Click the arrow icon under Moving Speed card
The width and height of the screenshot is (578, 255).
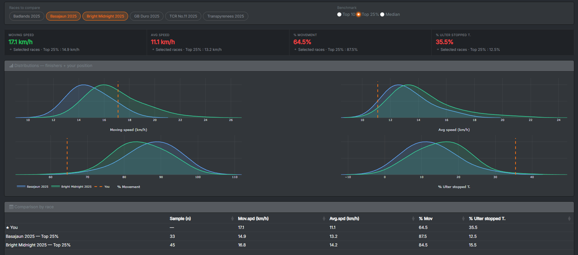[11, 49]
